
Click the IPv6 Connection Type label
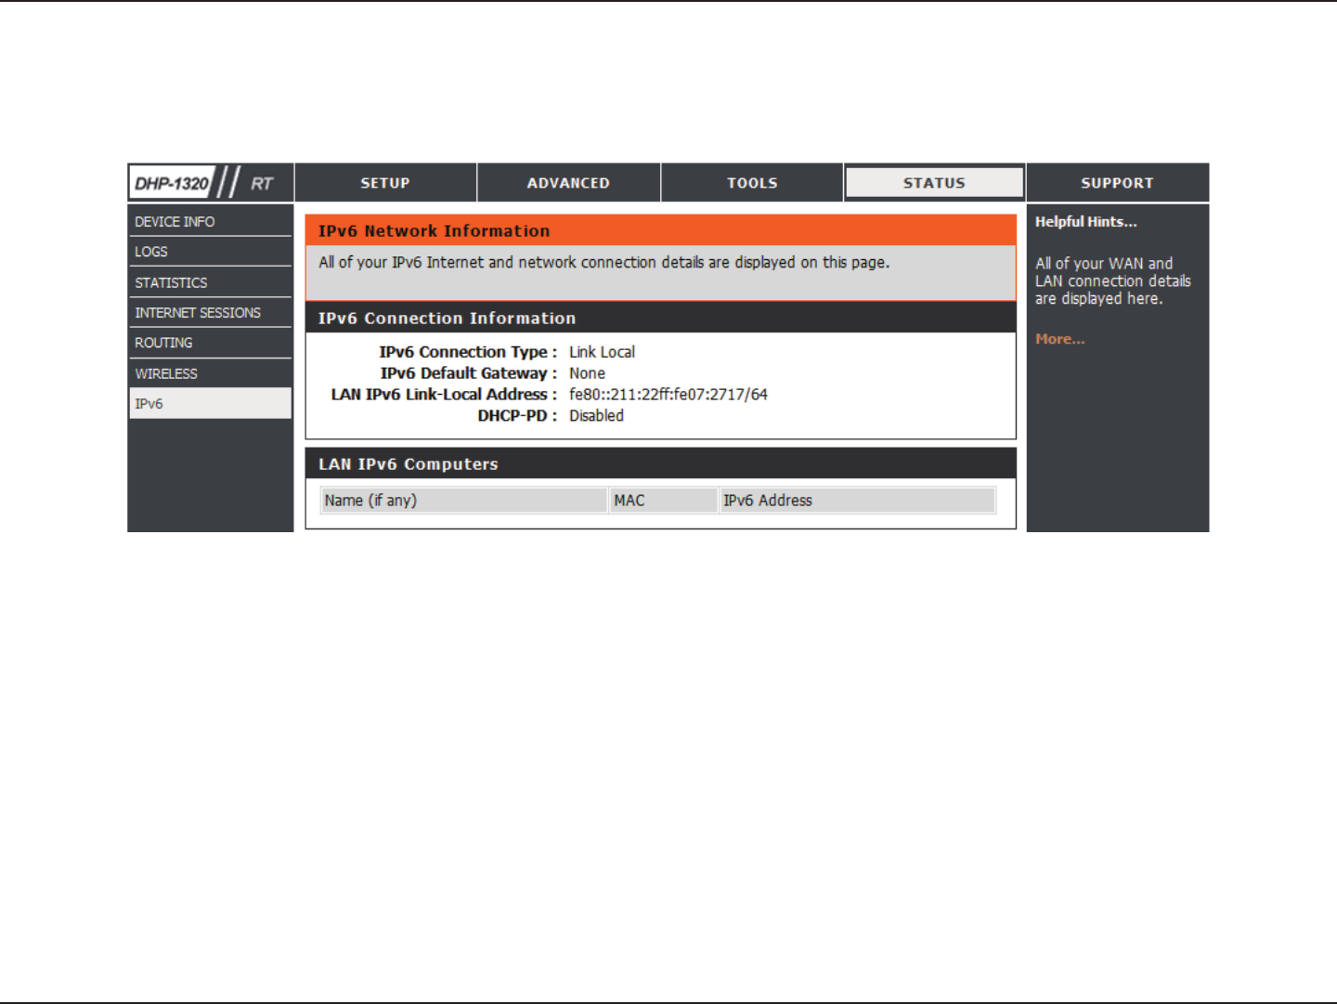tap(467, 352)
